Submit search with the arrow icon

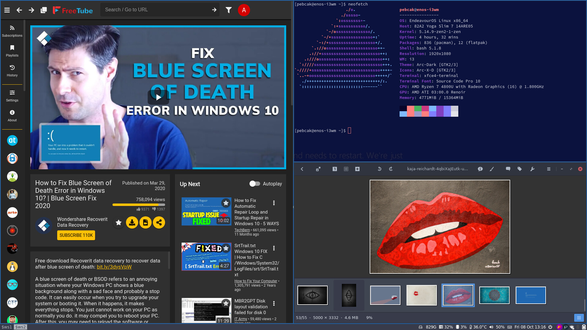point(214,10)
